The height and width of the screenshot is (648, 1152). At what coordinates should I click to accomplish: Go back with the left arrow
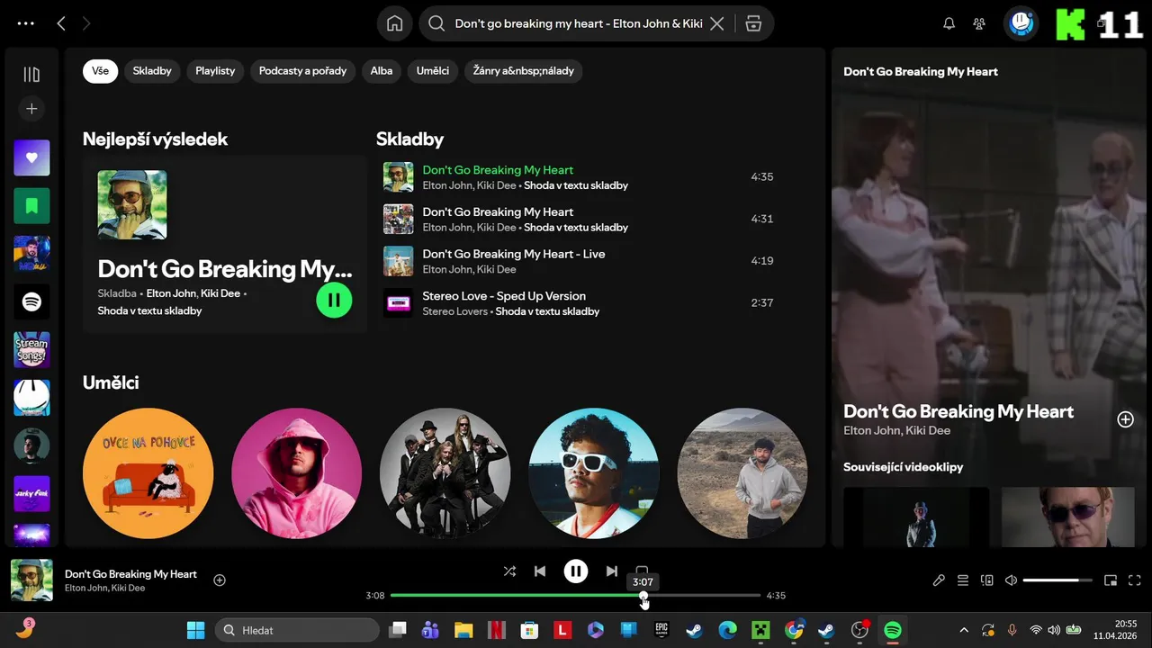coord(61,24)
